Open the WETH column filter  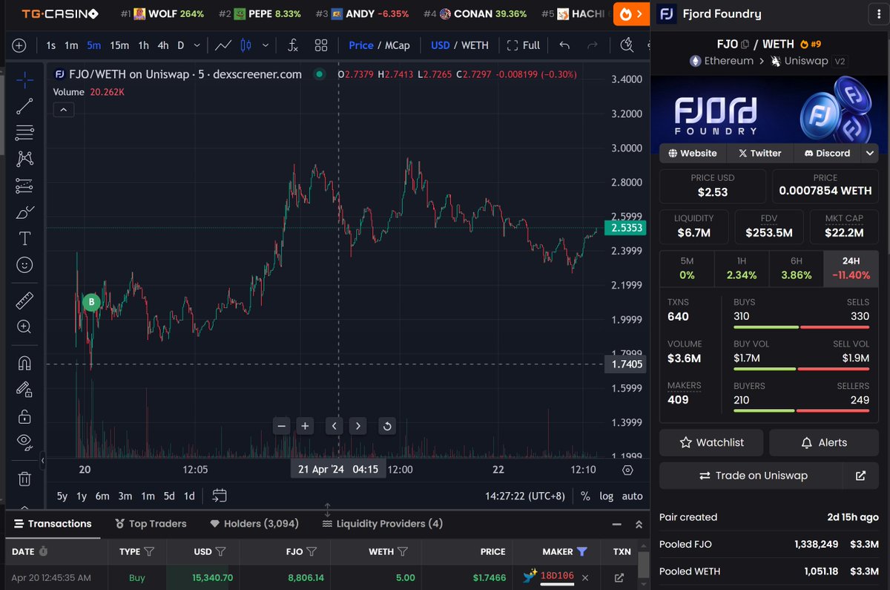pos(402,551)
